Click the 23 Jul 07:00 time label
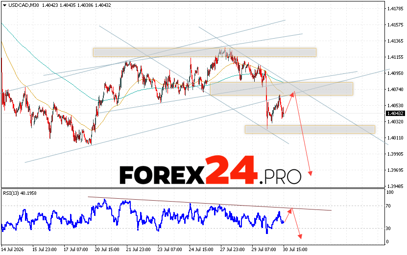Screen dimensions: 407x255 point(170,250)
